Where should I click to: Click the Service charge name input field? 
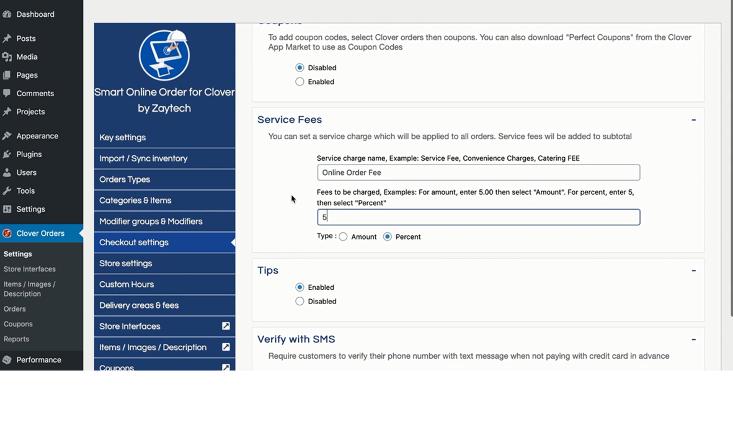[478, 173]
